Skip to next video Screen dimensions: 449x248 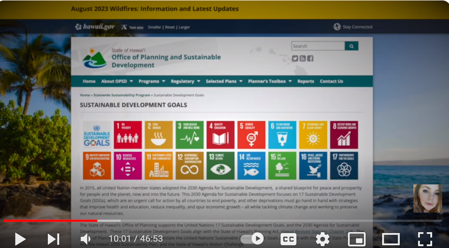[53, 239]
